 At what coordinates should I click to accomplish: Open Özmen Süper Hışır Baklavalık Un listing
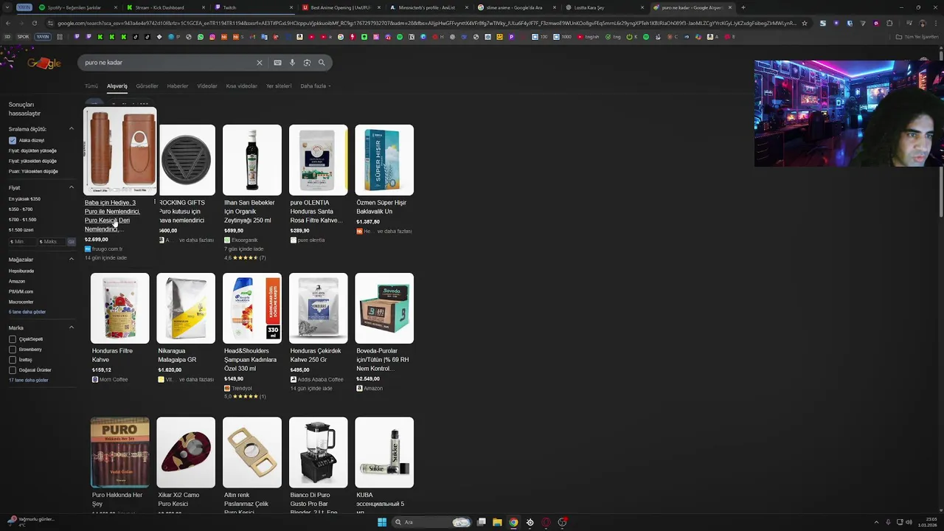384,181
